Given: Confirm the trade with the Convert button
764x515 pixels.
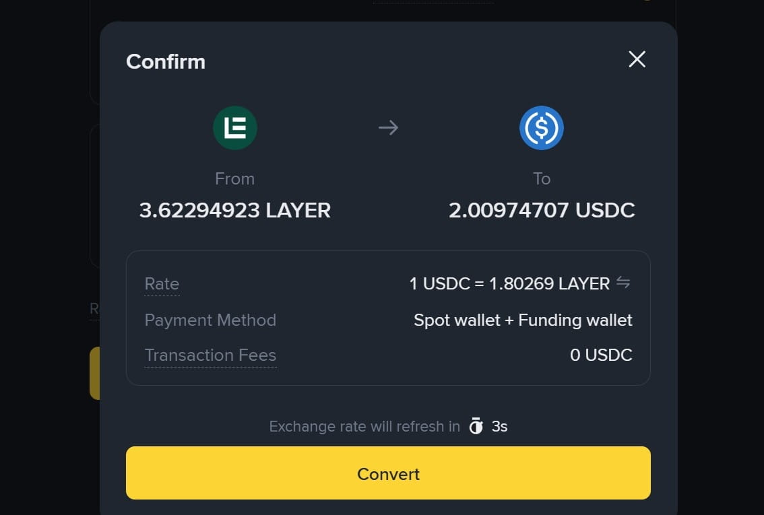Looking at the screenshot, I should pyautogui.click(x=388, y=473).
